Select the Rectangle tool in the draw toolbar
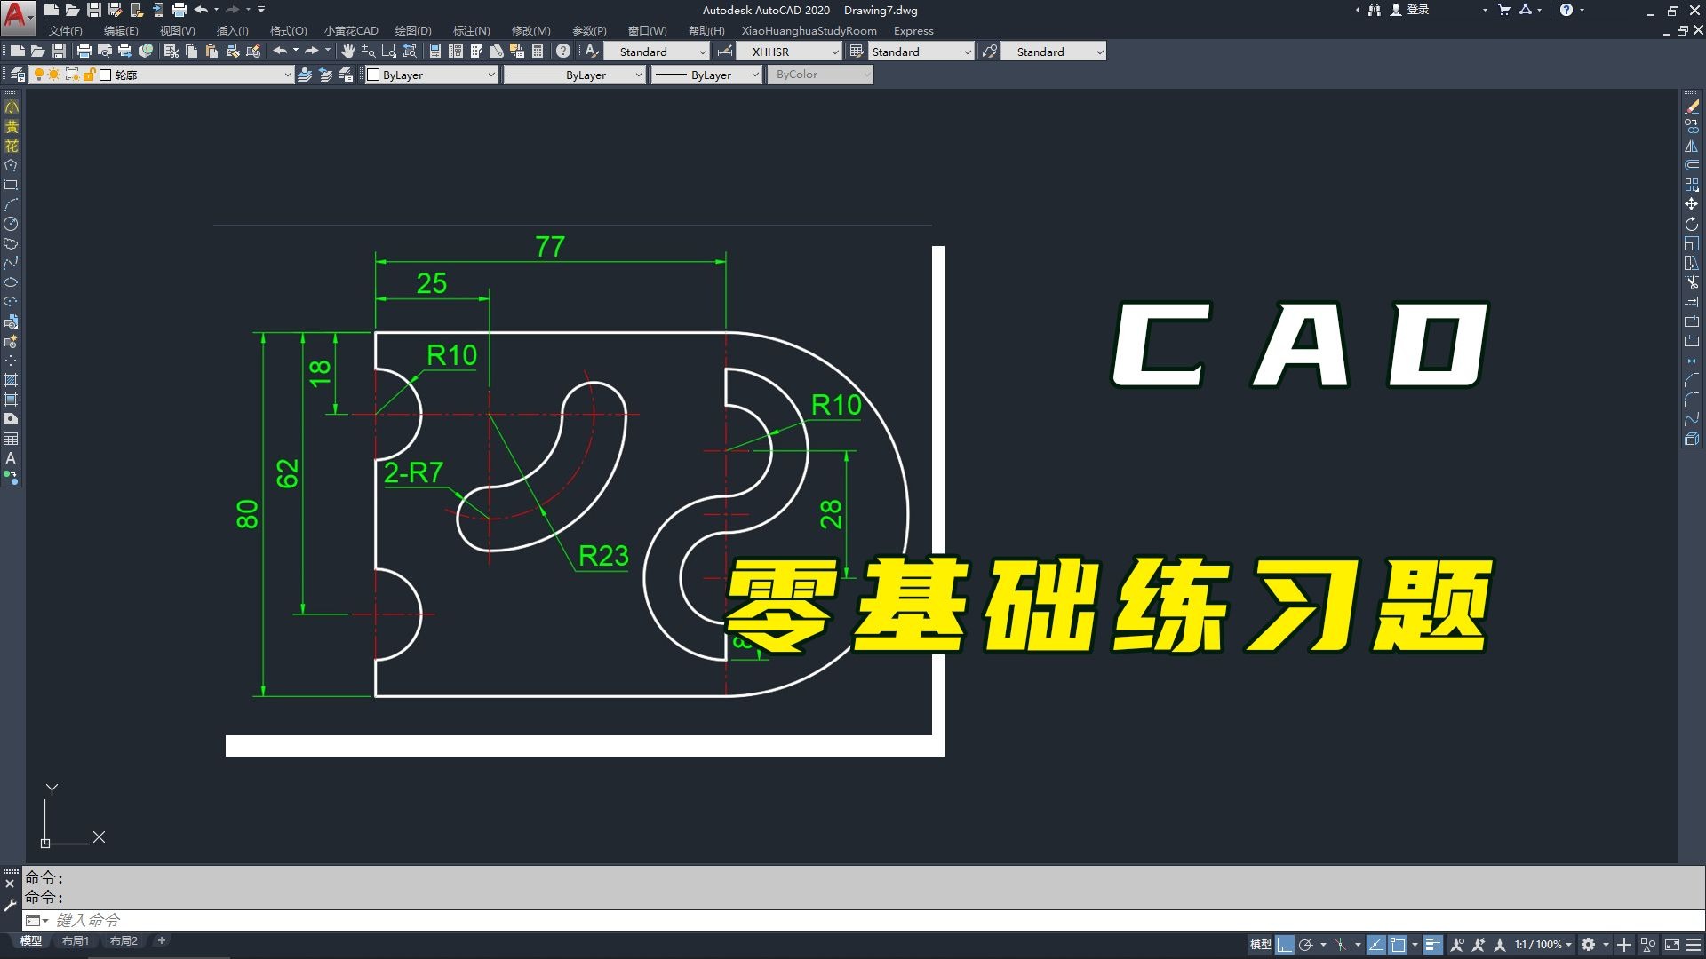 tap(12, 185)
